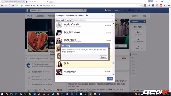Open Windows Start menu
This screenshot has height=96, width=171.
(x=2, y=94)
